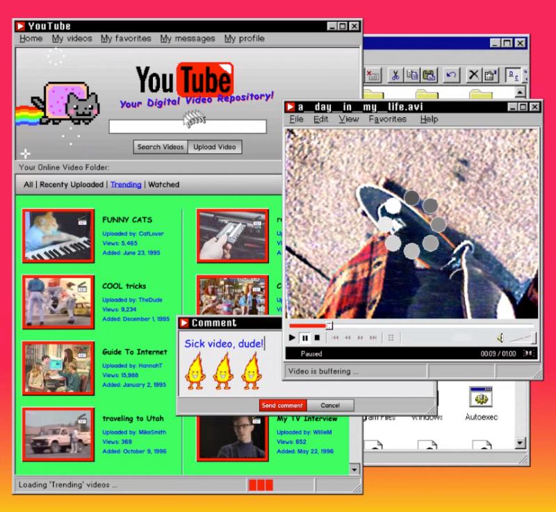Select the All filter tab

point(28,185)
